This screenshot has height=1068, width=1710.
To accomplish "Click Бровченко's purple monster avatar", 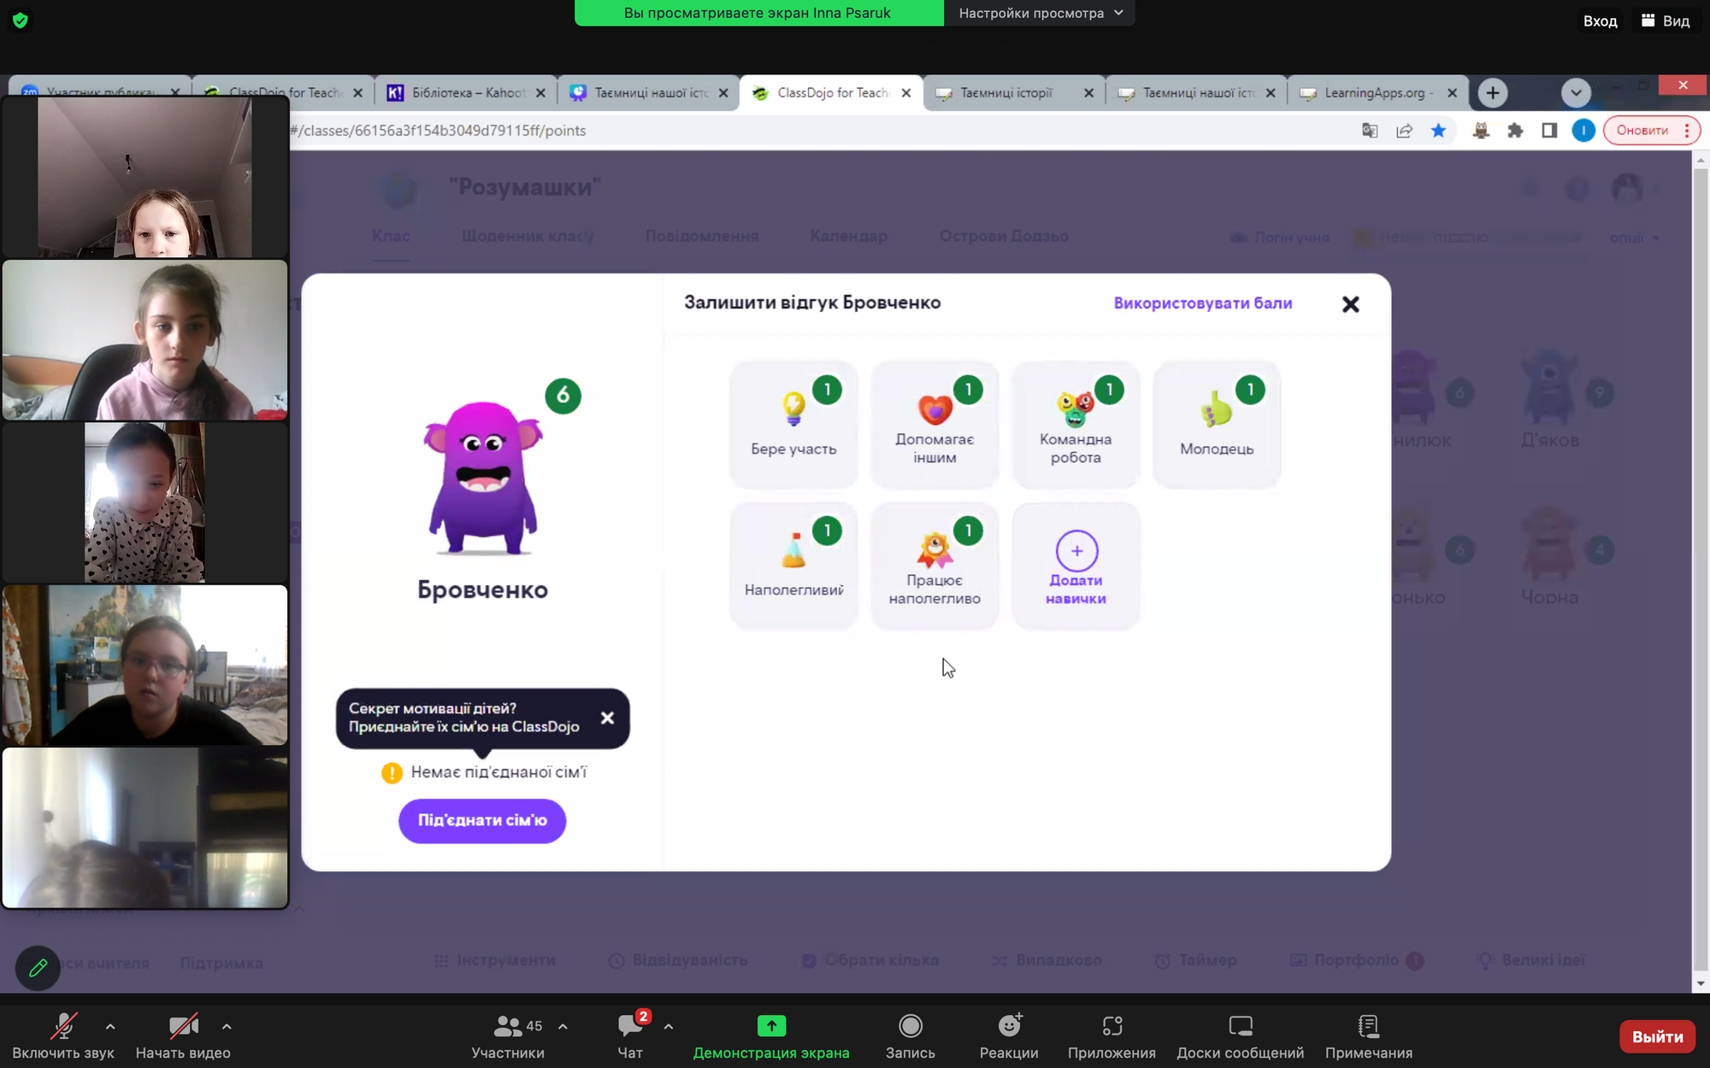I will pyautogui.click(x=483, y=478).
